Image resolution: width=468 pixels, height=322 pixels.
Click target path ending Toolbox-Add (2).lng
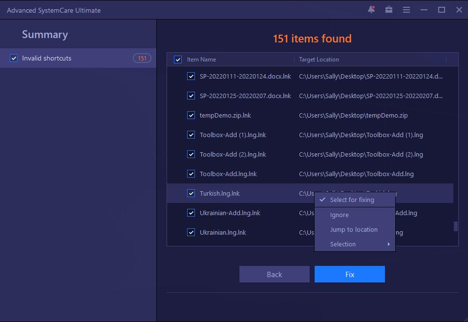coord(361,155)
